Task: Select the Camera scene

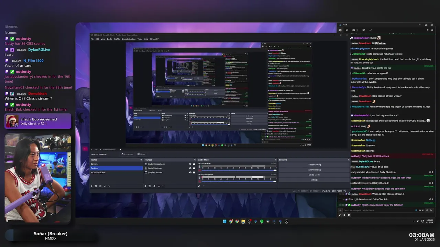Action: click(116, 164)
